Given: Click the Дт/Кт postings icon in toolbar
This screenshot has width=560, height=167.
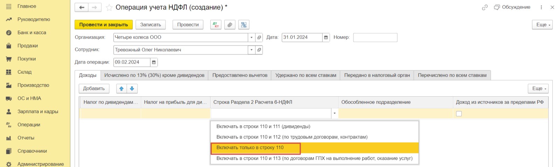Looking at the screenshot, I should [x=216, y=25].
